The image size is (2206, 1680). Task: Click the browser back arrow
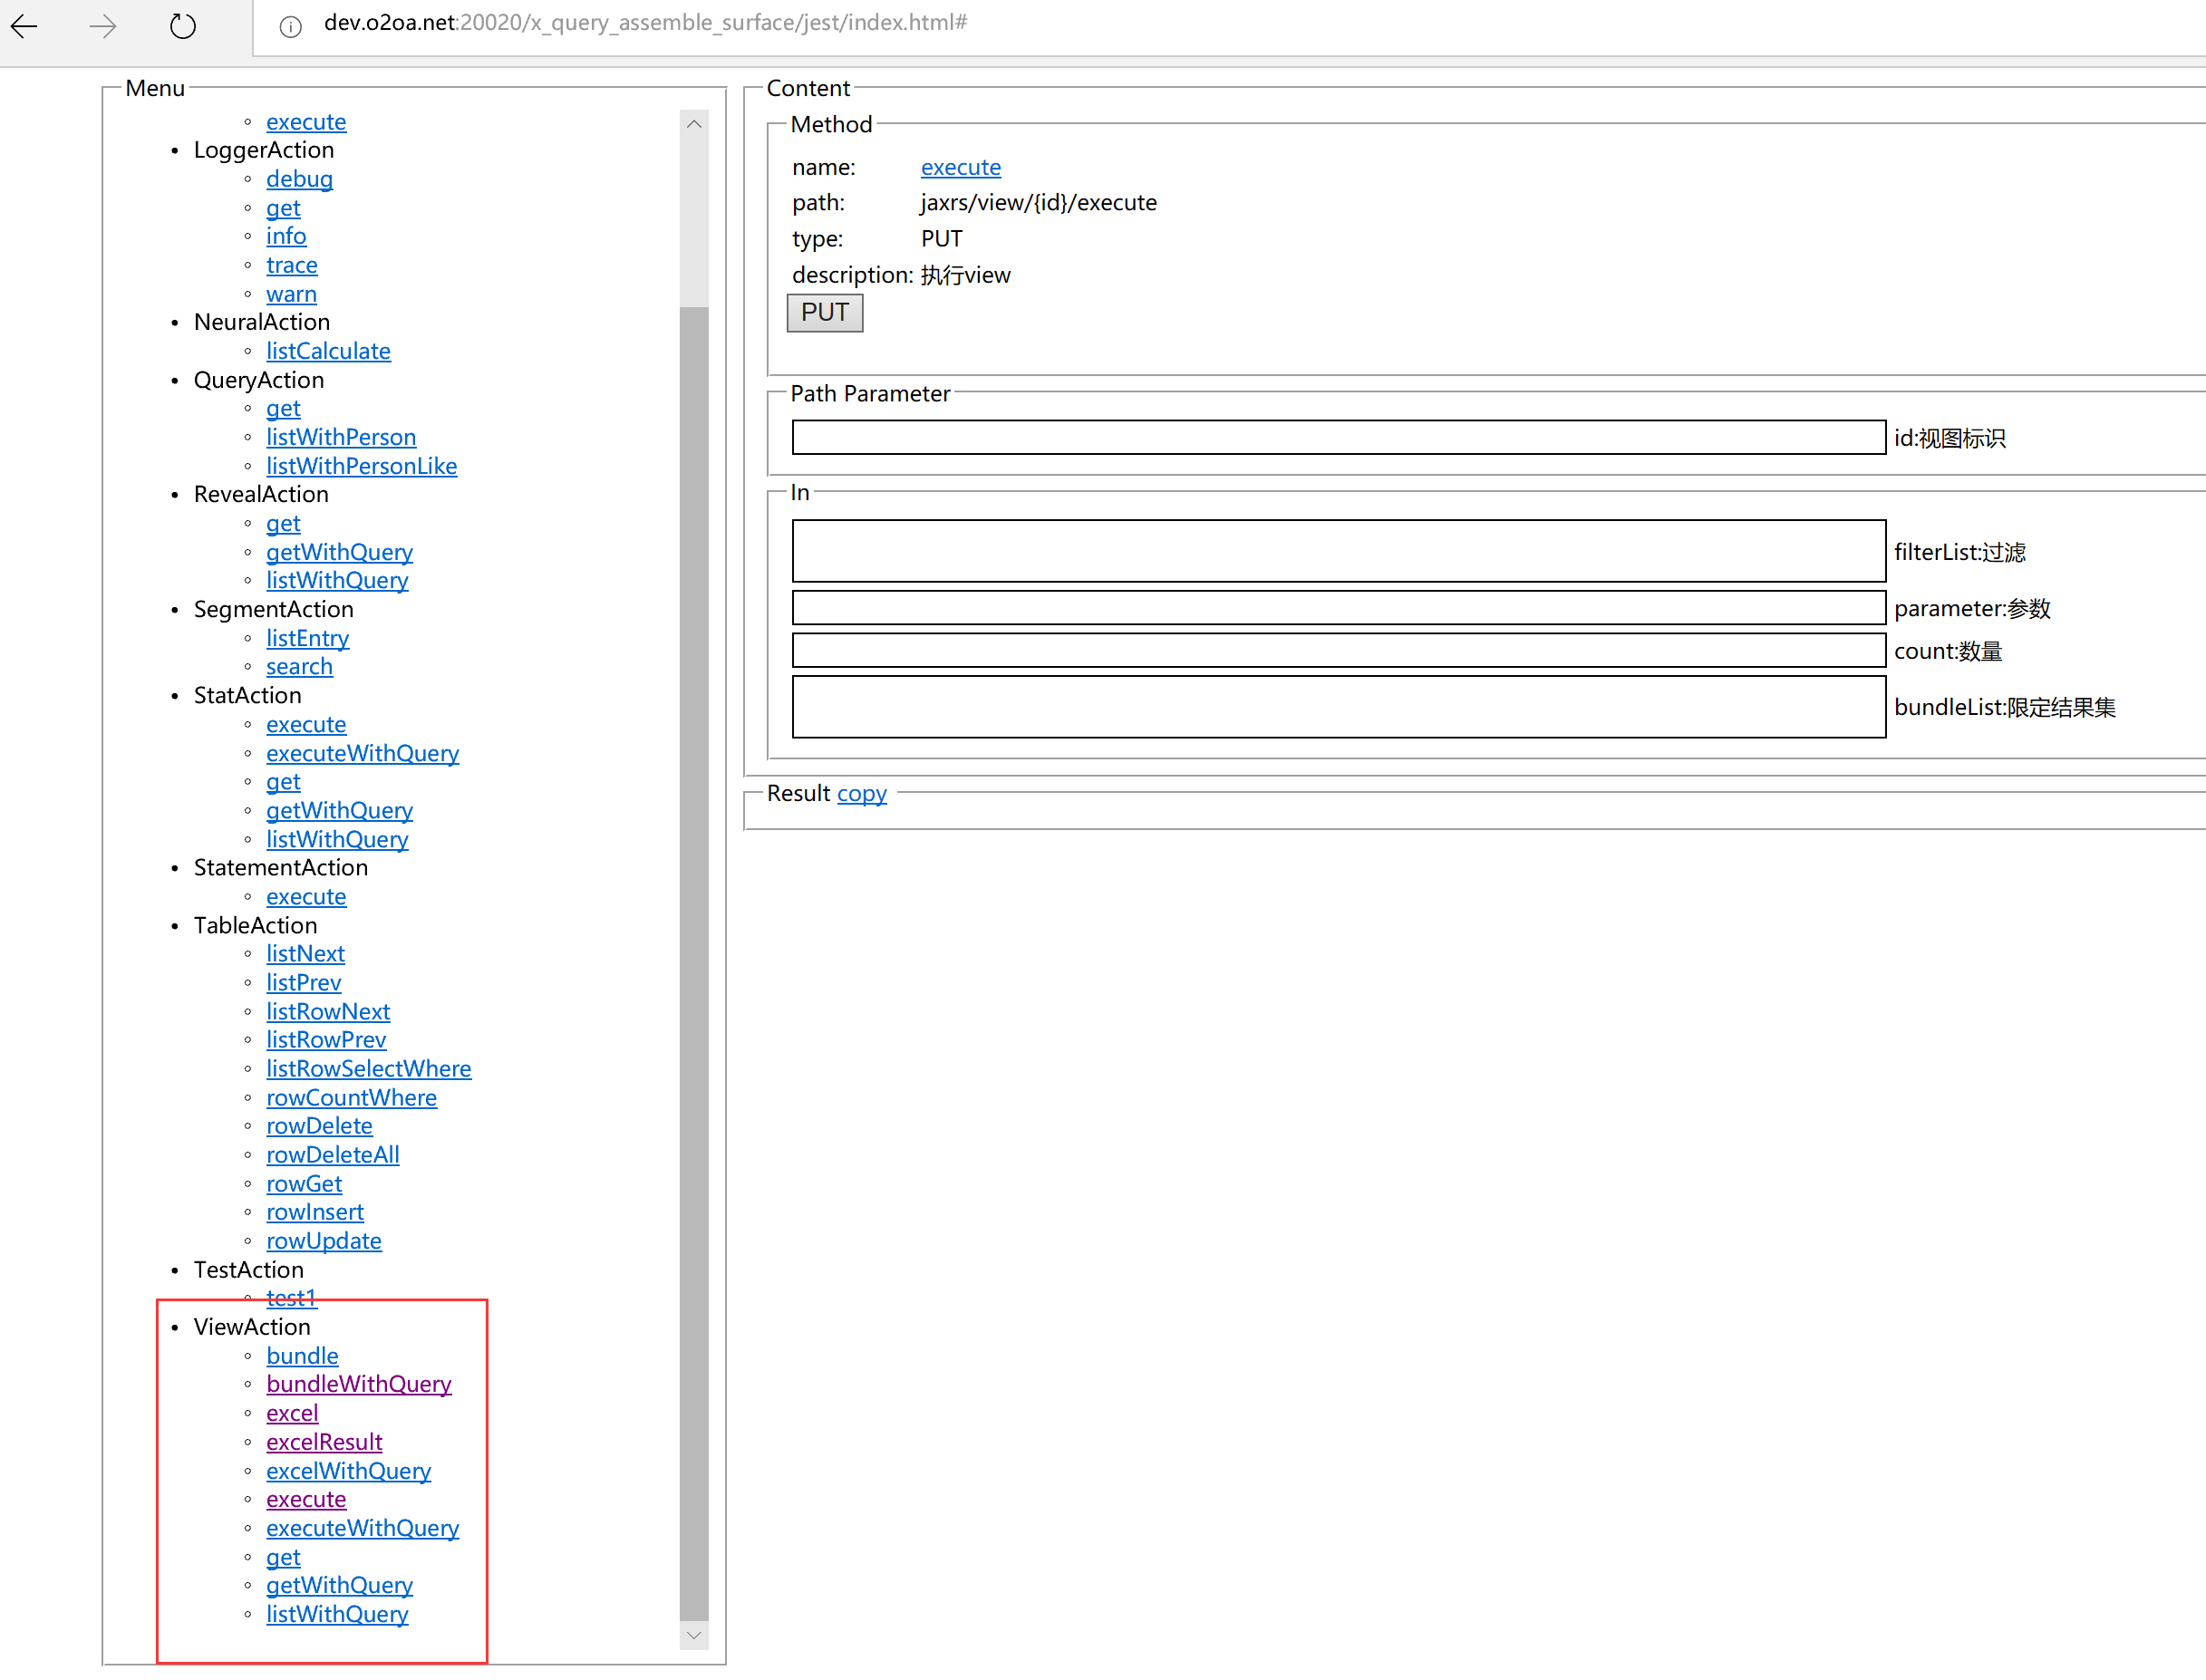click(x=25, y=26)
